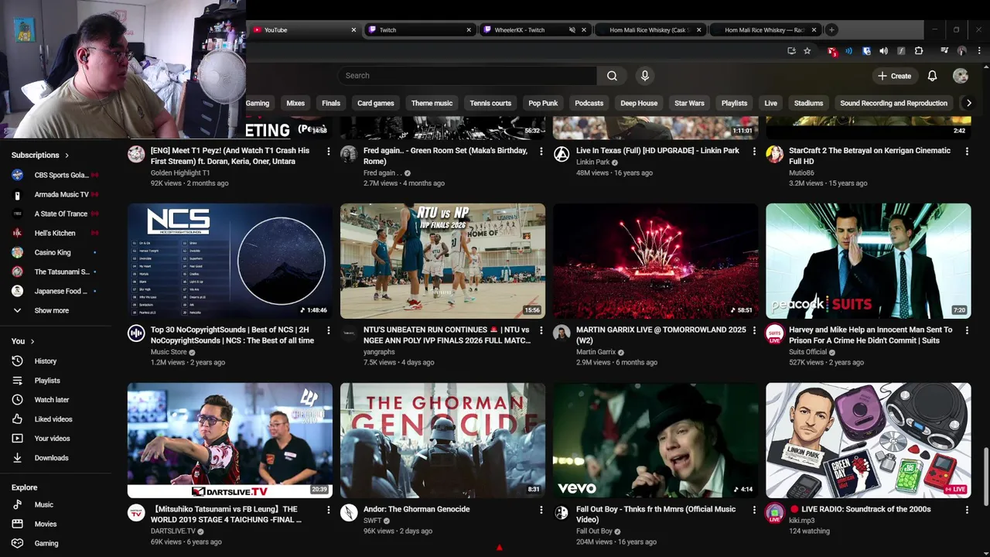Screen dimensions: 990x557
Task: Switch to WheelerKK - Twitch tab
Action: (x=534, y=30)
